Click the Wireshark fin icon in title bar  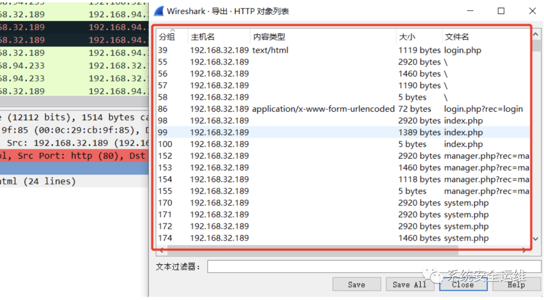click(x=159, y=11)
